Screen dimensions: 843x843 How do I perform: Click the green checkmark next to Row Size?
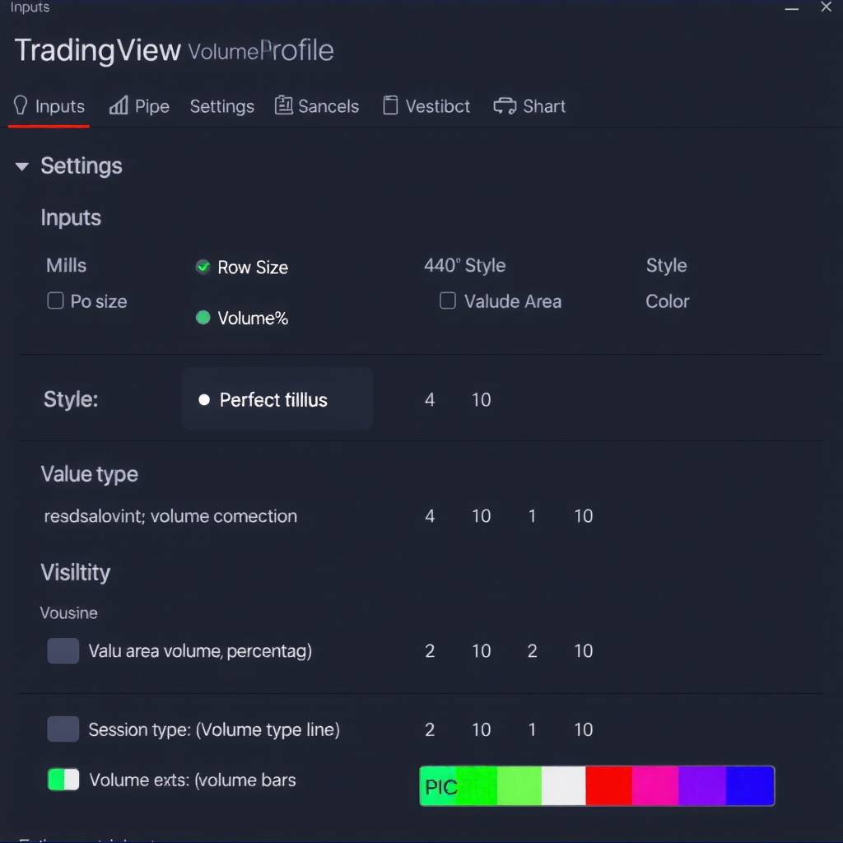[x=203, y=267]
